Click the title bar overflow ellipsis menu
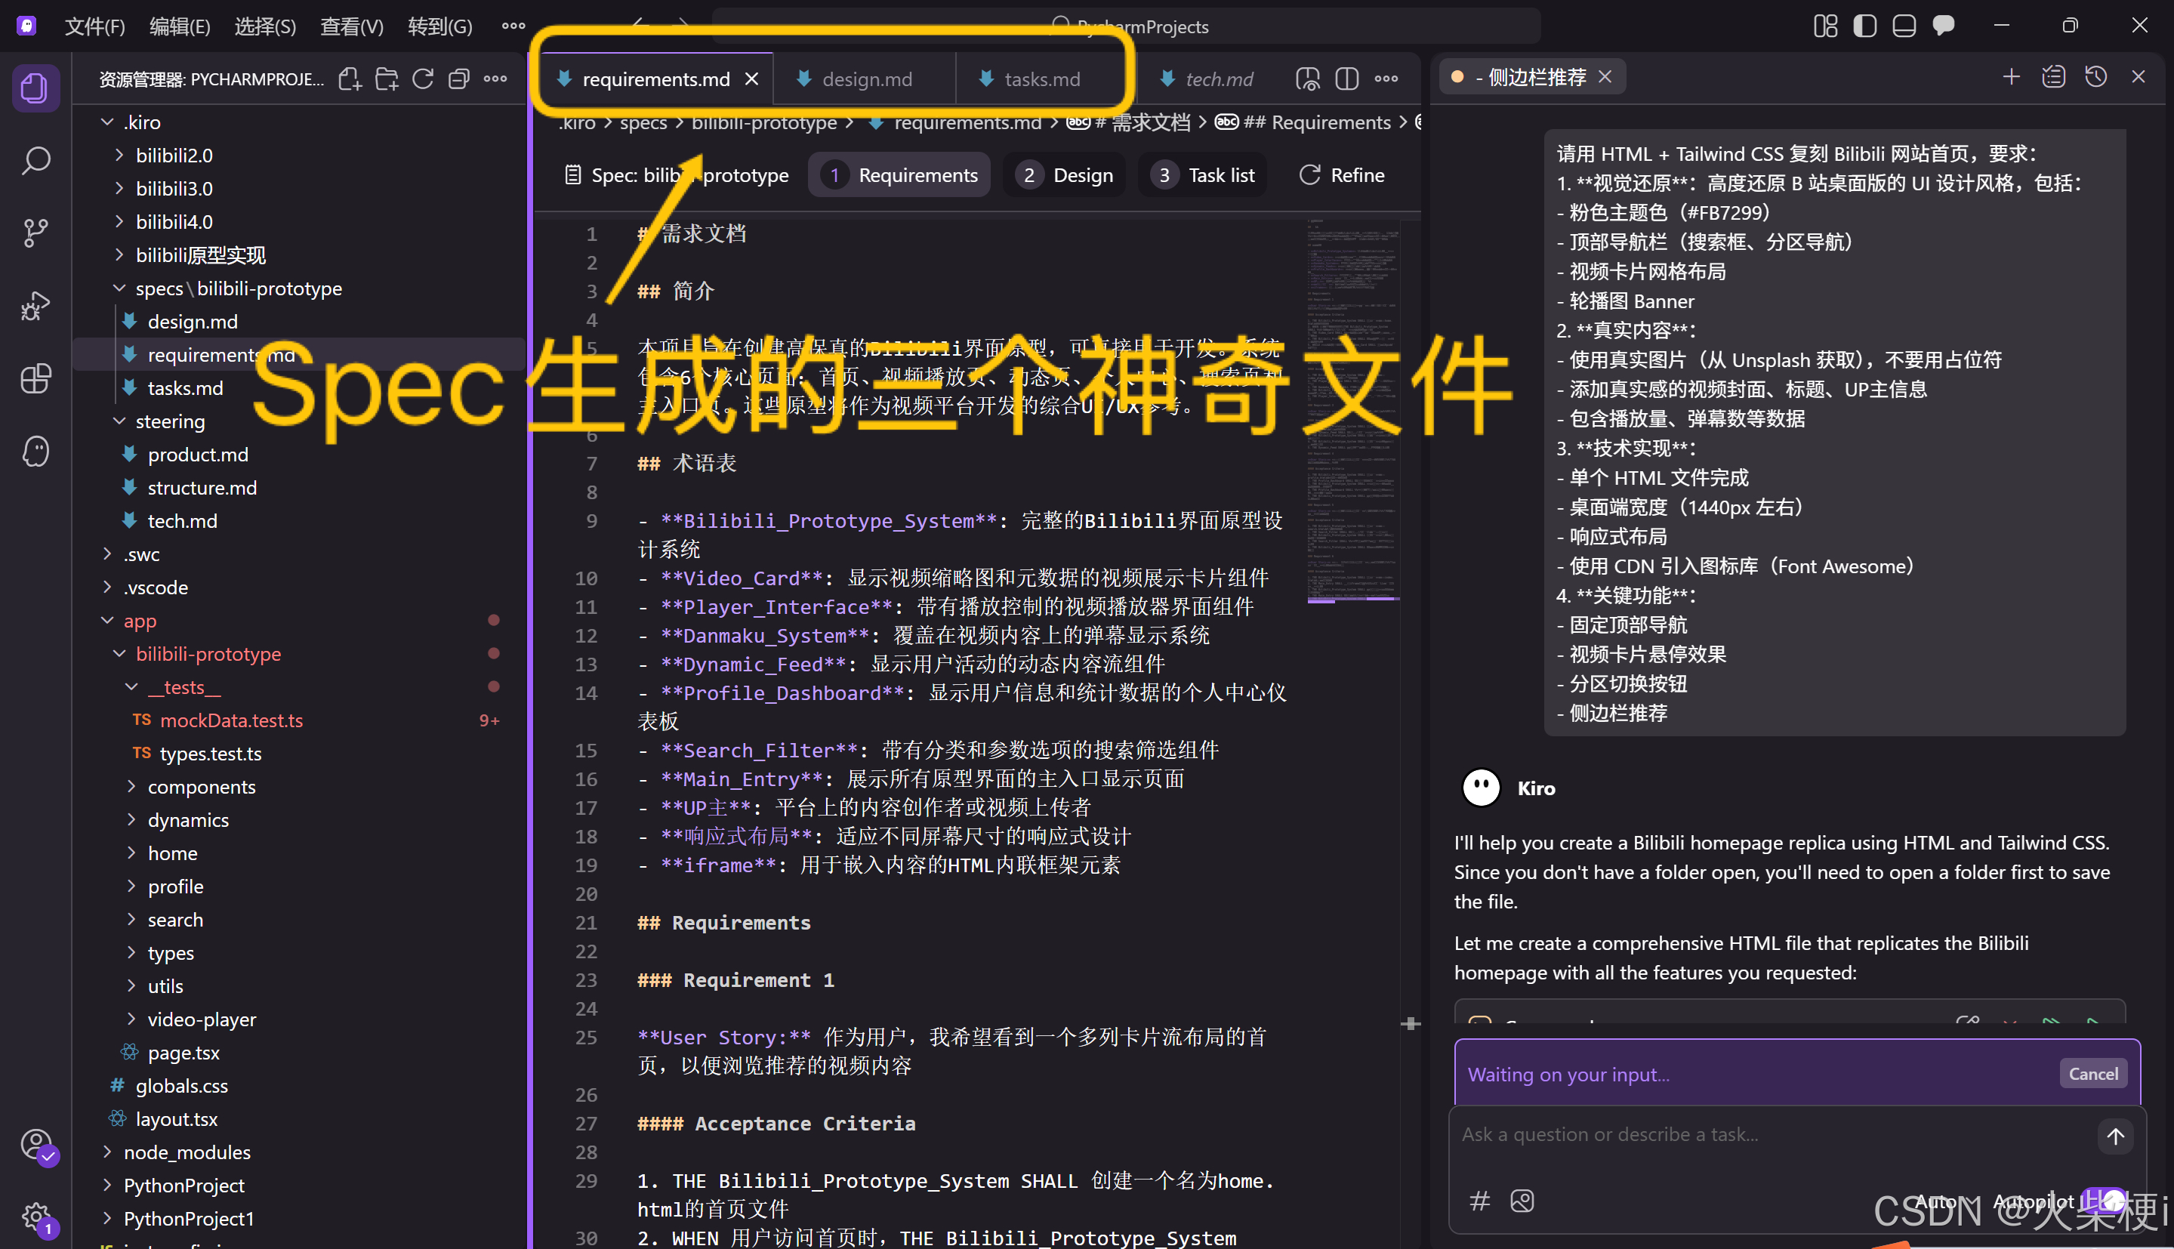This screenshot has height=1249, width=2174. point(513,26)
